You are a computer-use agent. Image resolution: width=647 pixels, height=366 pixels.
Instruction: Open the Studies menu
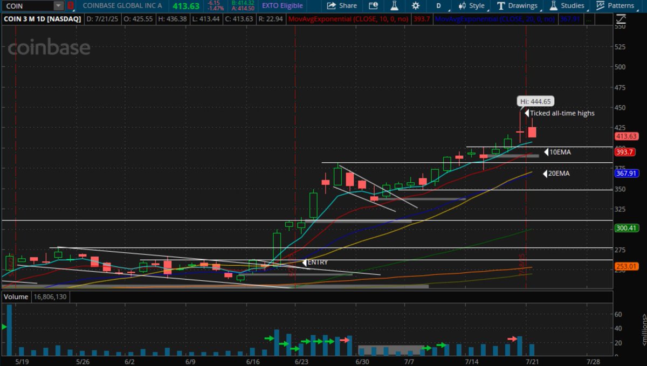click(x=567, y=6)
